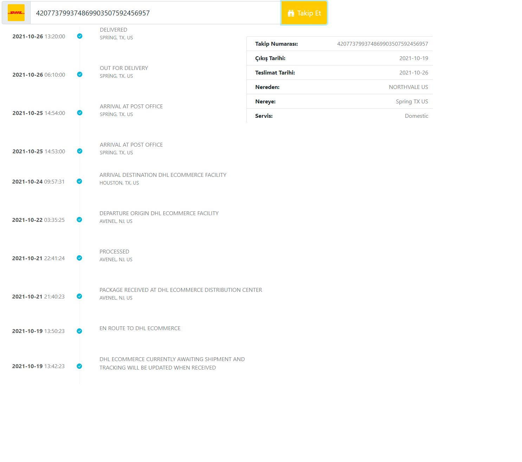Viewport: 522px width, 462px height.
Task: Click the check icon beside OUT FOR DELIVERY
Action: point(80,74)
